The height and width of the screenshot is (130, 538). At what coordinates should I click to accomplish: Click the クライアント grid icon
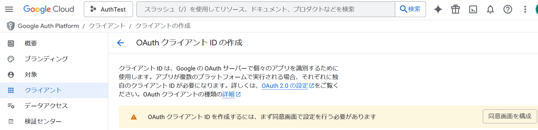tap(11, 90)
